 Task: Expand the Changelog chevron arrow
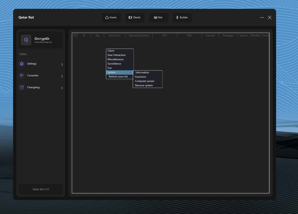point(62,88)
